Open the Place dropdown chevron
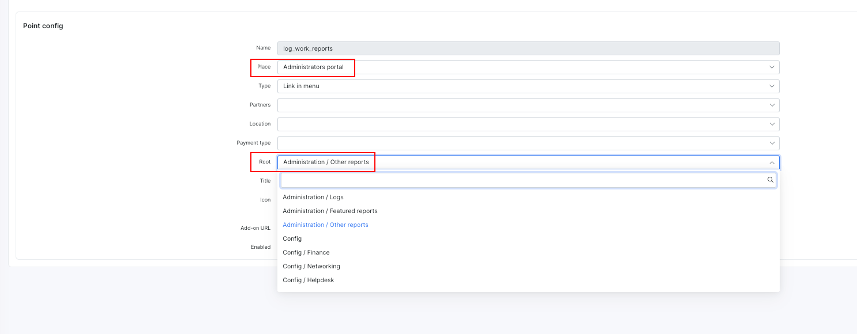Viewport: 857px width, 334px height. 772,67
